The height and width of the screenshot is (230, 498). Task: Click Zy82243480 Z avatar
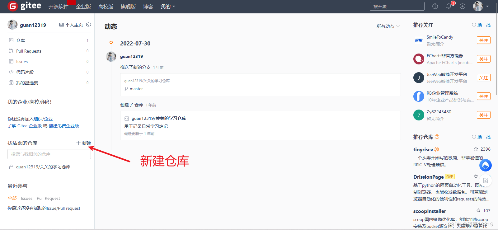coord(419,115)
